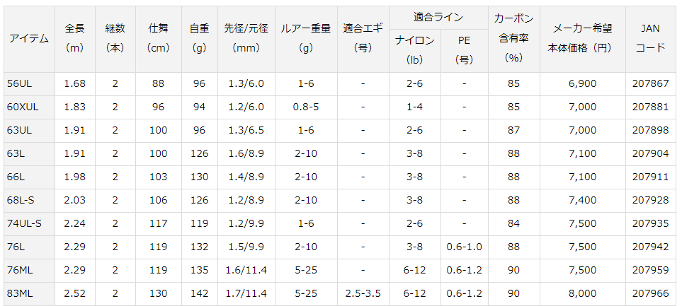Image resolution: width=682 pixels, height=306 pixels.
Task: Click the カーボン含有率 header
Action: [x=513, y=39]
